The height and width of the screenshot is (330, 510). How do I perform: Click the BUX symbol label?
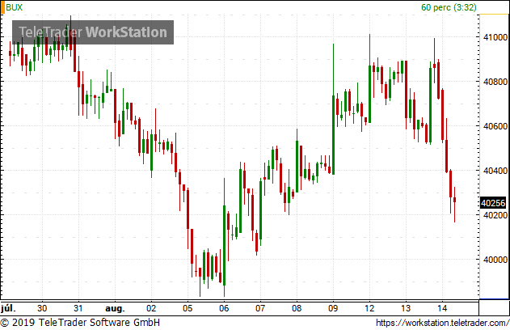[15, 7]
